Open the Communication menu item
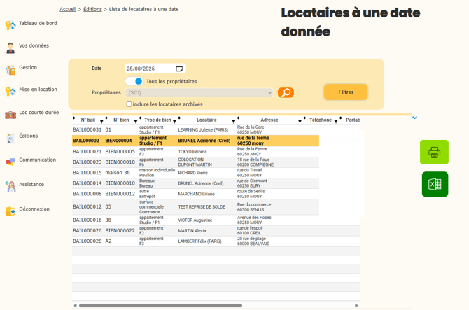The height and width of the screenshot is (310, 469). 37,160
